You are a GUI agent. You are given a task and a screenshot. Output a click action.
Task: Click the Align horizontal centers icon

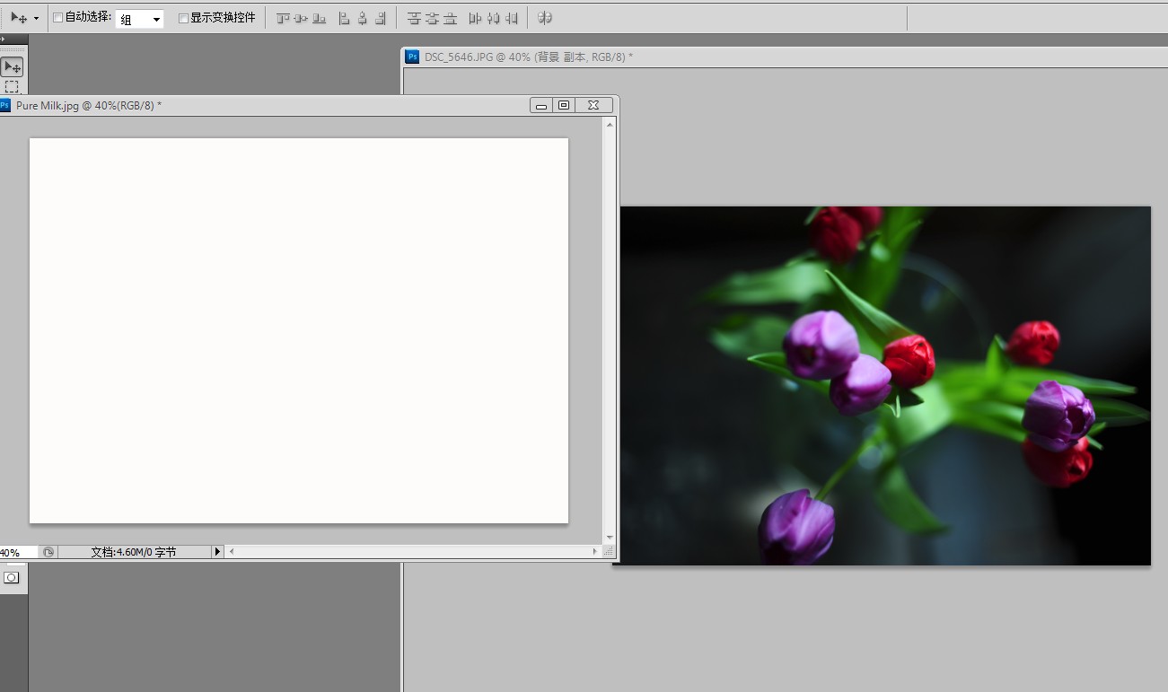pos(362,18)
